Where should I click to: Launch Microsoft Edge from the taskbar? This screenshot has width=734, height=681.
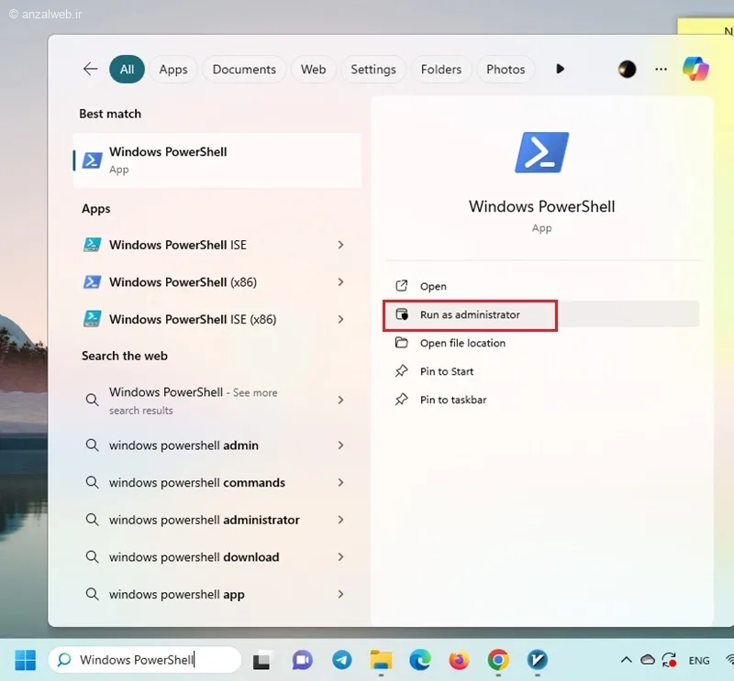(420, 659)
